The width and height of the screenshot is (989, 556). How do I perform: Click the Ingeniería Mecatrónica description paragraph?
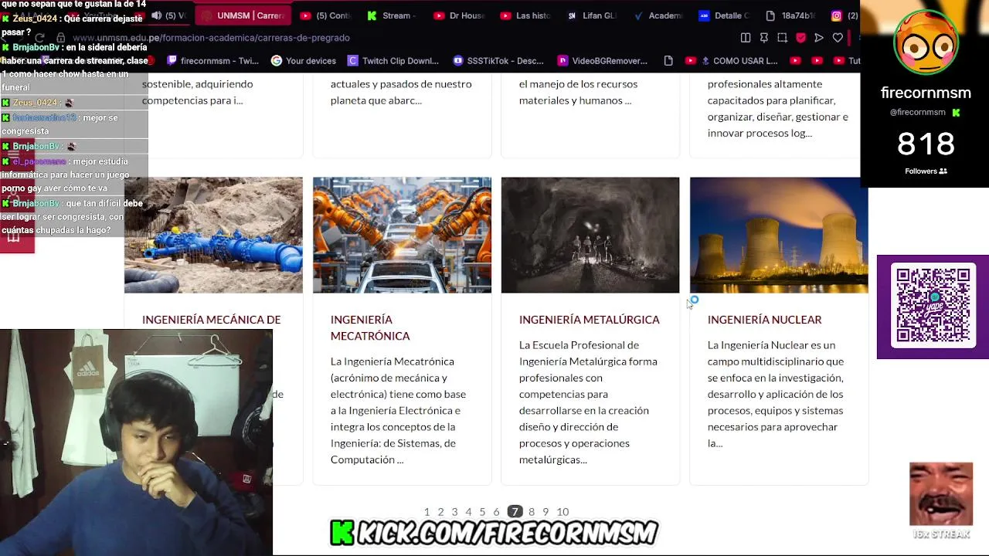click(398, 410)
